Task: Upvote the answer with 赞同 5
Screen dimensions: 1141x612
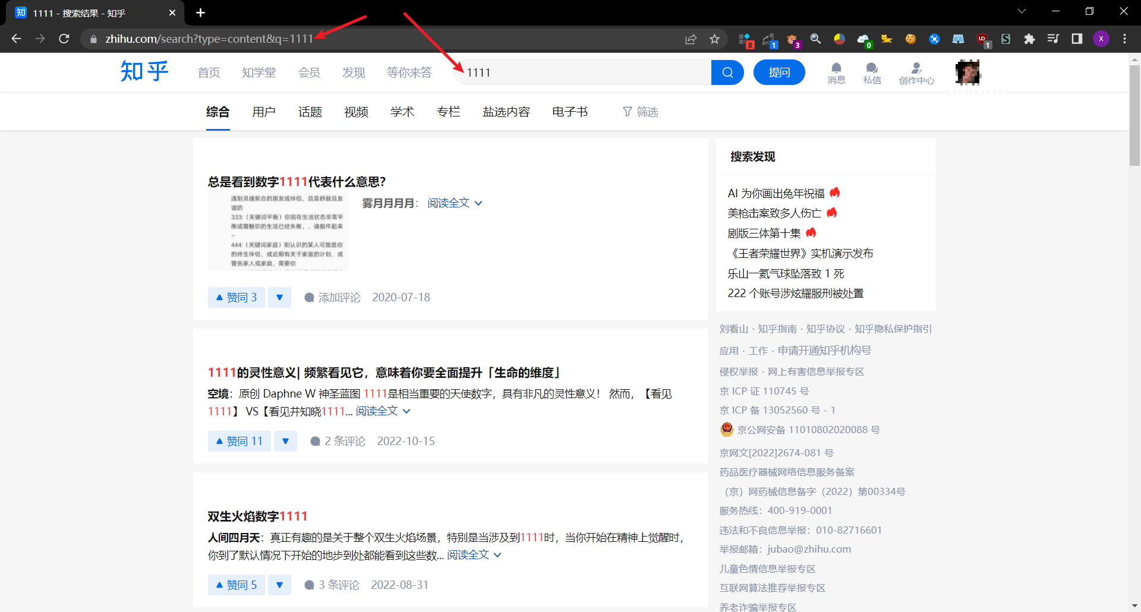Action: pos(237,585)
